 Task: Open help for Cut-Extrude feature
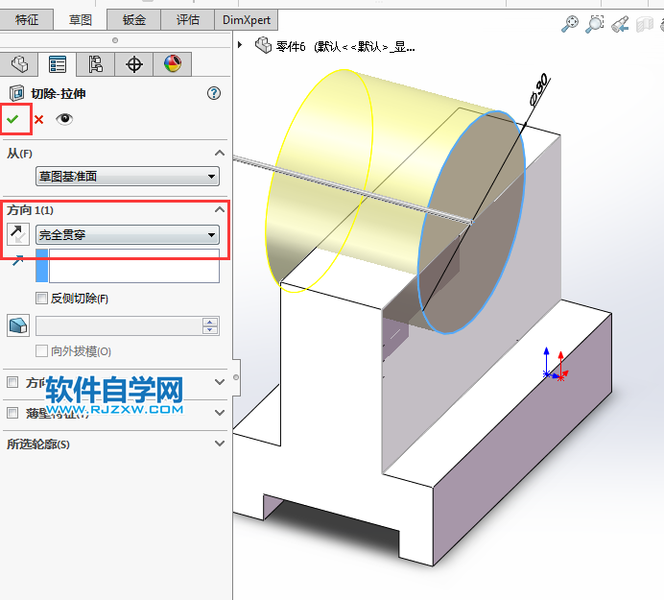coord(214,93)
